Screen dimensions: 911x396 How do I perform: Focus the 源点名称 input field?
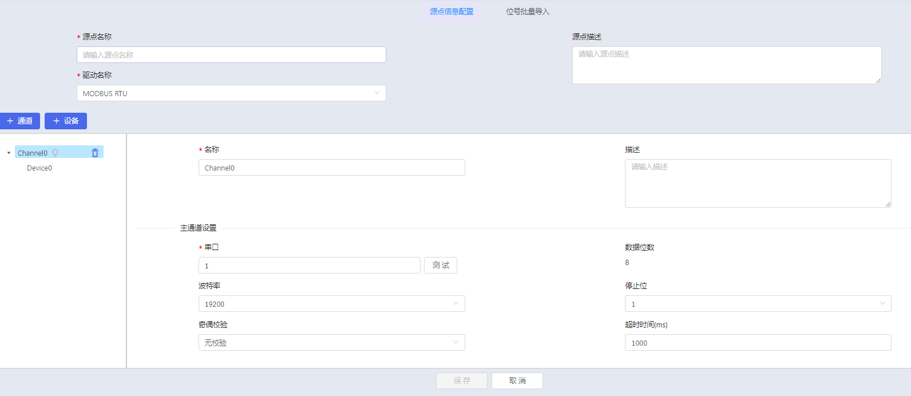pyautogui.click(x=231, y=55)
